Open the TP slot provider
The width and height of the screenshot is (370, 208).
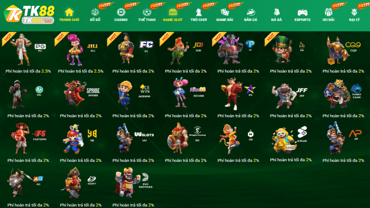[x=238, y=53]
